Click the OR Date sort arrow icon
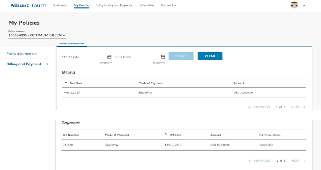 (x=166, y=135)
